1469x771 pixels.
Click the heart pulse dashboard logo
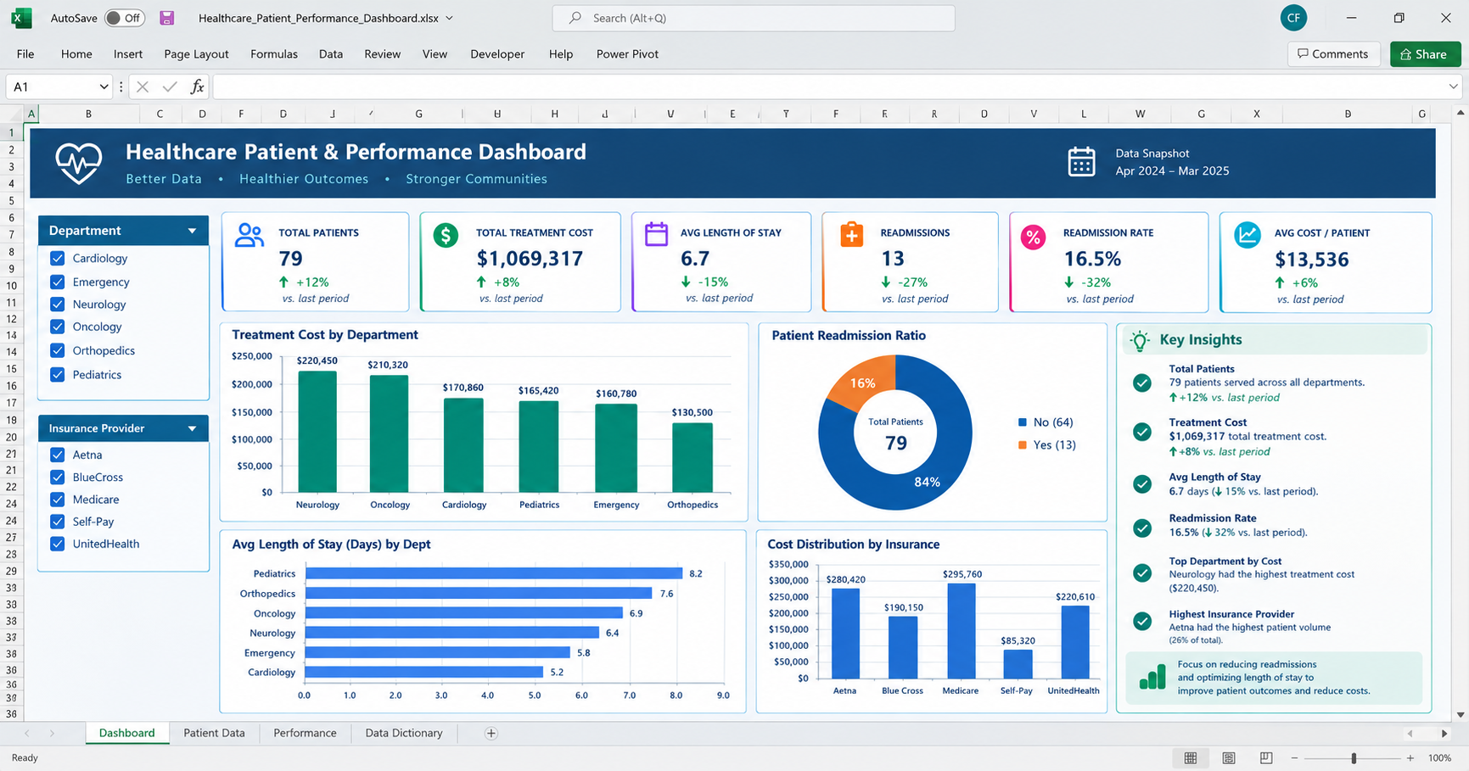pyautogui.click(x=78, y=162)
